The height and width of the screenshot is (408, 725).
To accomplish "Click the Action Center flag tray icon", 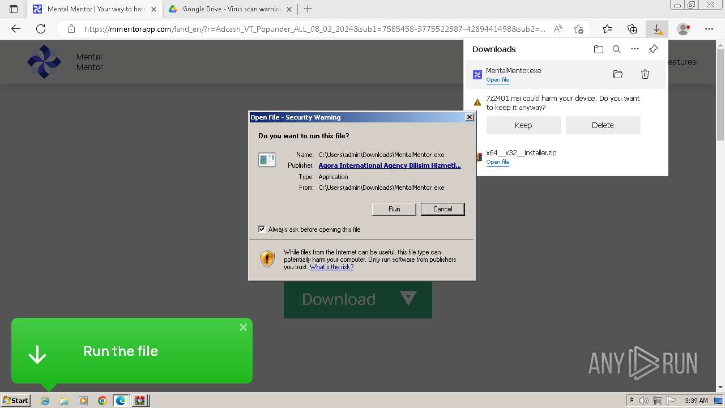I will [670, 401].
